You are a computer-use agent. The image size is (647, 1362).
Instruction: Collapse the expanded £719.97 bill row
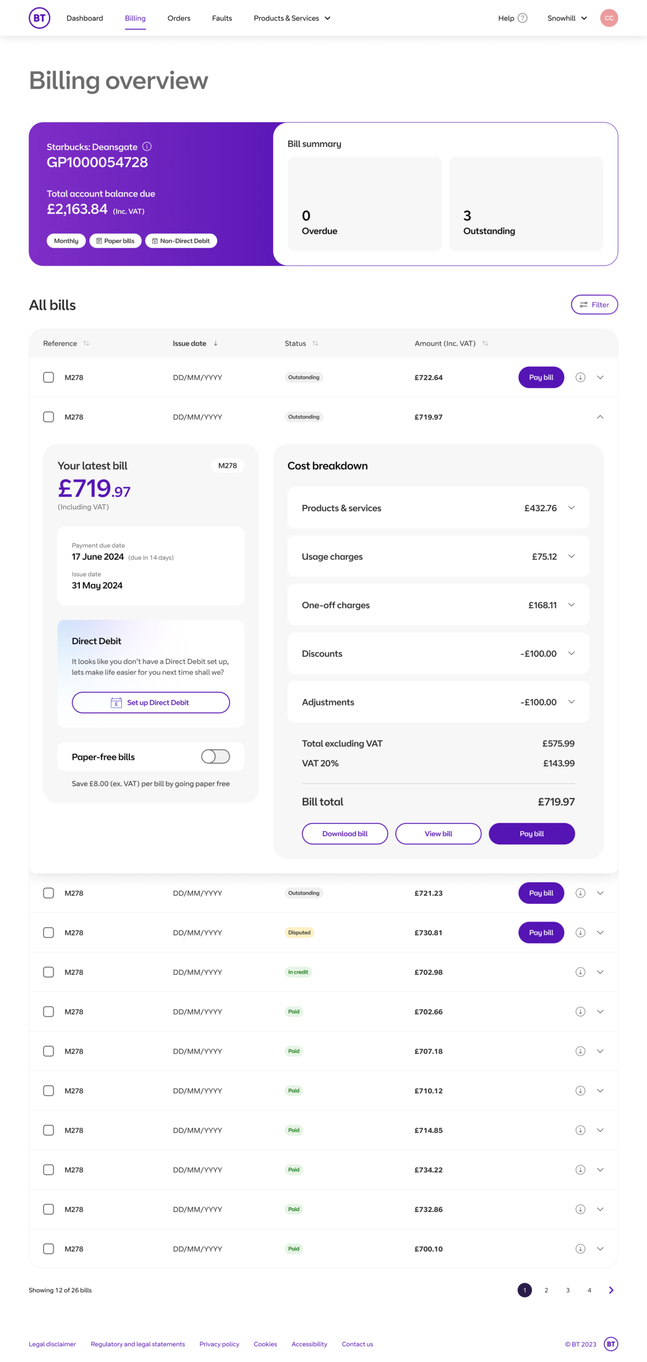600,417
